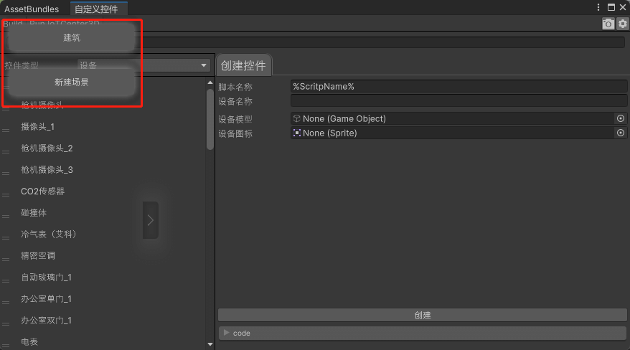Select 枪机摄像头_3 in the list
Screen dimensions: 630x350
click(x=47, y=170)
